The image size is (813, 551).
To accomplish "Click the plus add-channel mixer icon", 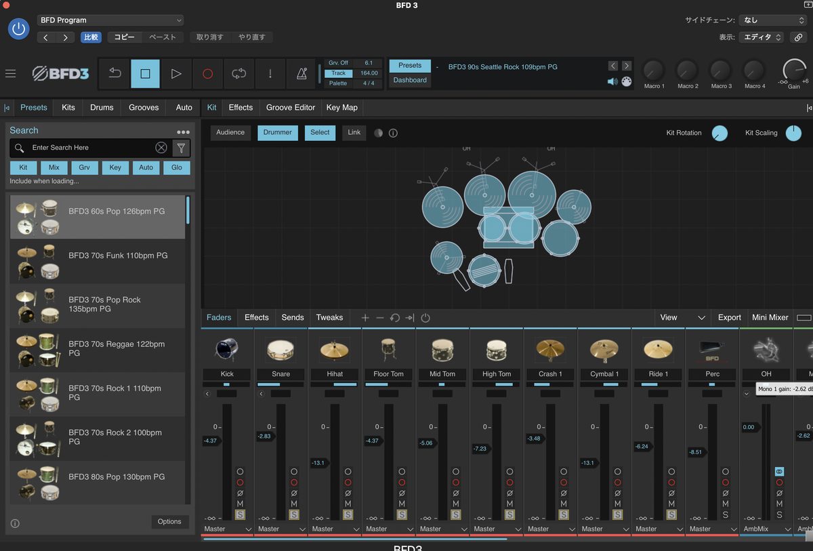I will [365, 318].
